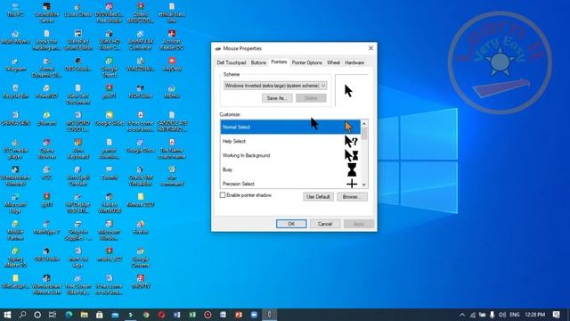Select the Help Select pointer row
The height and width of the screenshot is (321, 570).
pos(290,141)
